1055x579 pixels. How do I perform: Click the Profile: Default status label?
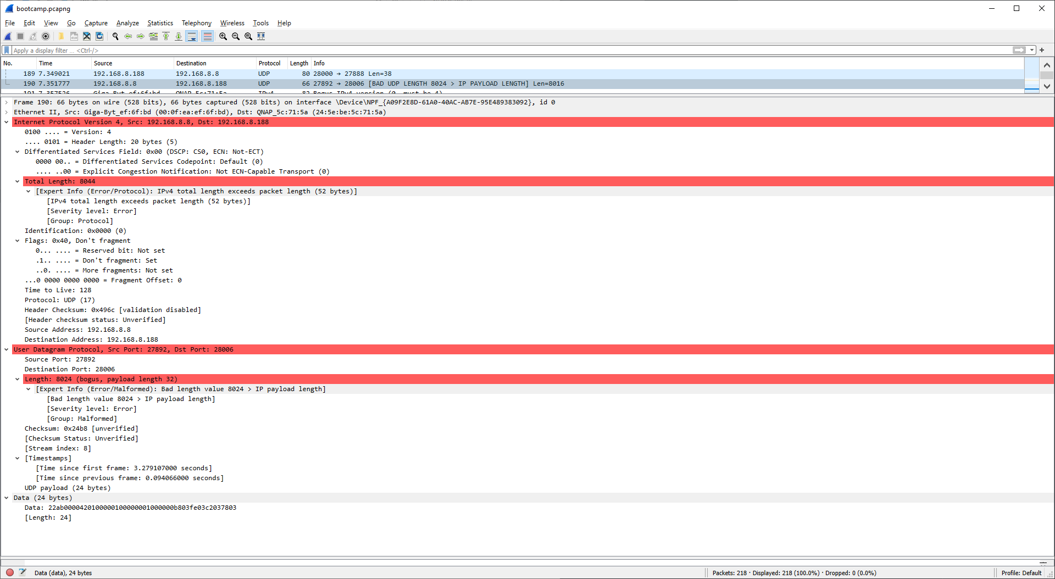[1021, 572]
